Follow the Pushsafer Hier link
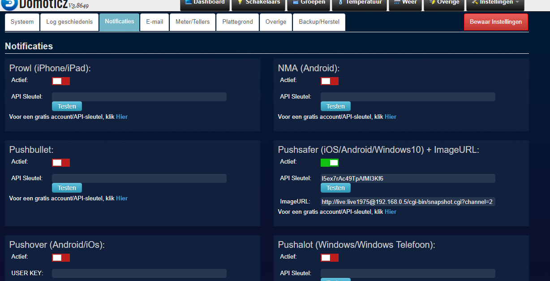The image size is (550, 281). click(x=391, y=212)
